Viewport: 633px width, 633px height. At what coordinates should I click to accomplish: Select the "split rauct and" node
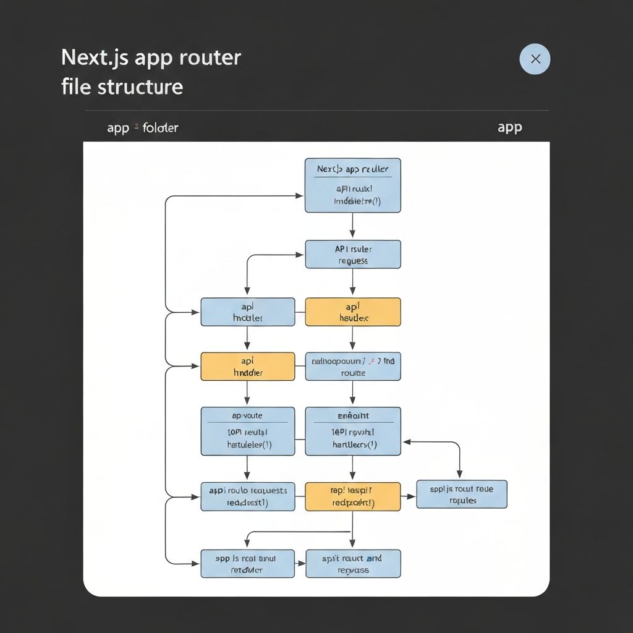point(352,563)
